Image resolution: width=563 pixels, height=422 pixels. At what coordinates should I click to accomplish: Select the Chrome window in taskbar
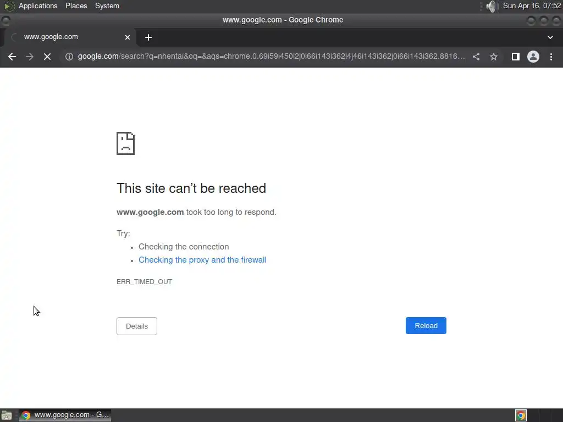(x=65, y=415)
